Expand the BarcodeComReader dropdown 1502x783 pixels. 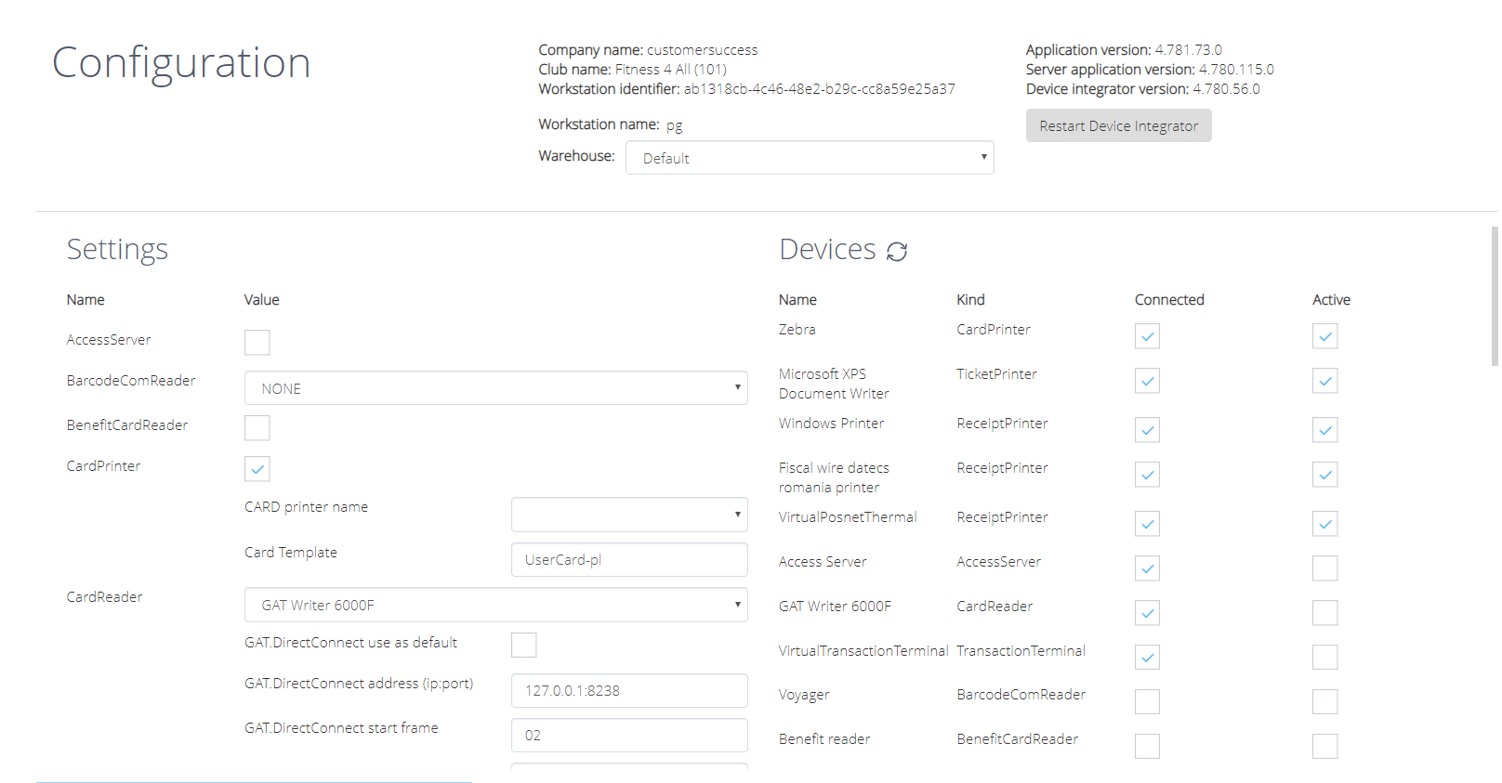pos(495,388)
